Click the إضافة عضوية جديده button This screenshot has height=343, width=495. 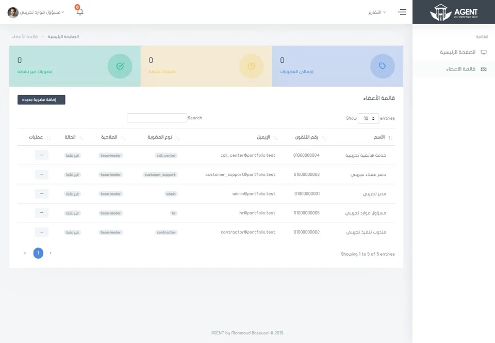(41, 100)
